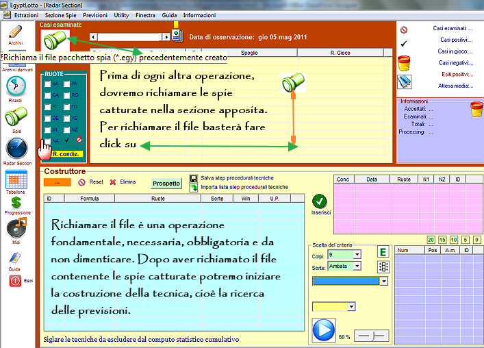Viewport: 484px width, 348px height.
Task: Click the green 15 button
Action: tap(442, 240)
